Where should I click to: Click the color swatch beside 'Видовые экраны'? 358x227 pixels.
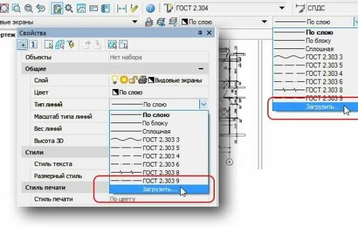coord(151,80)
